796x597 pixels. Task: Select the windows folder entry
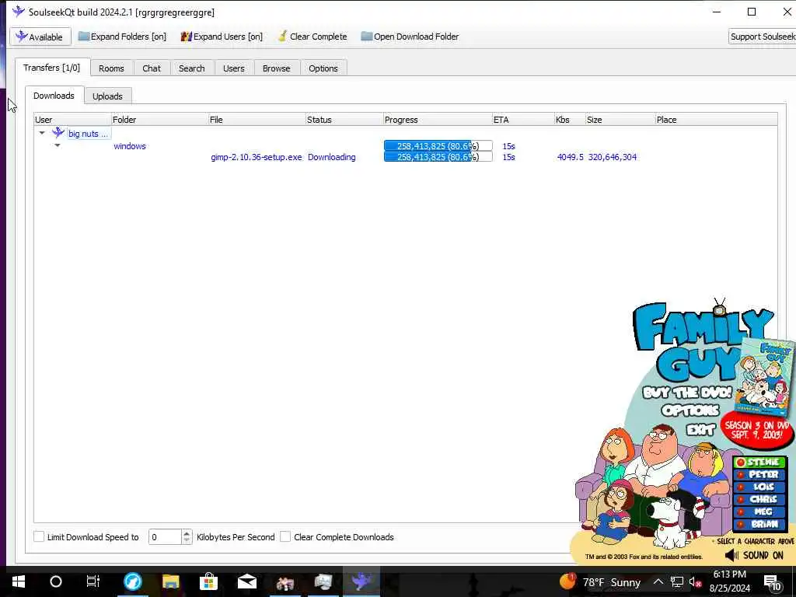pos(130,146)
